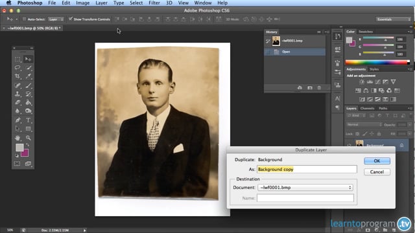Viewport: 415px width, 233px height.
Task: Switch to the Paths tab
Action: 383,108
